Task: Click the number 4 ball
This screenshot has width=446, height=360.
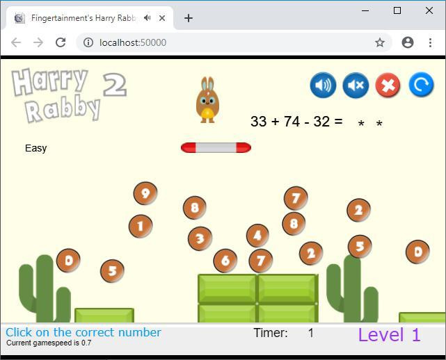Action: coord(257,236)
